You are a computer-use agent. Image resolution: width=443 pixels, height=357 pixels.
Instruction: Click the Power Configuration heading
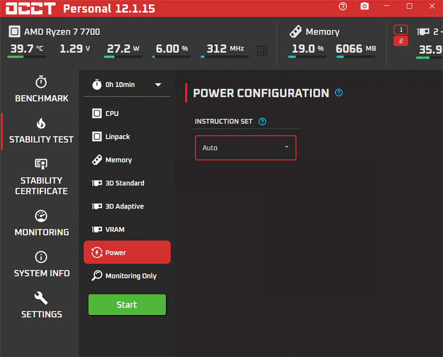click(261, 93)
